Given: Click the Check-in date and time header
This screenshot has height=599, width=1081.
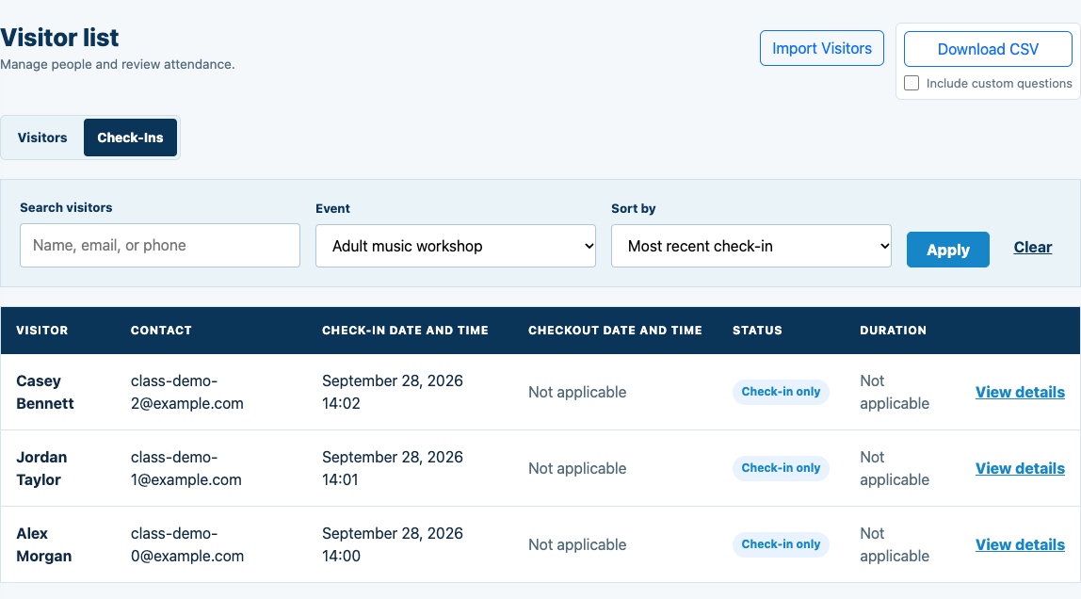Looking at the screenshot, I should [x=405, y=331].
